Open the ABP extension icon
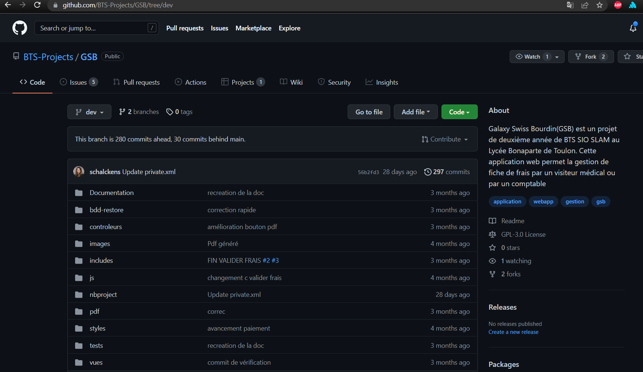 tap(618, 5)
